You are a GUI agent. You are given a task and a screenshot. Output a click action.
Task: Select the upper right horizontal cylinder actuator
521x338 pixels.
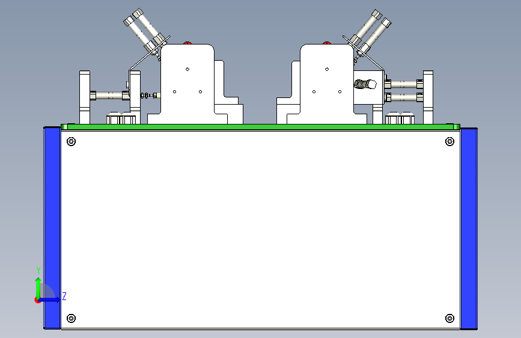click(404, 84)
